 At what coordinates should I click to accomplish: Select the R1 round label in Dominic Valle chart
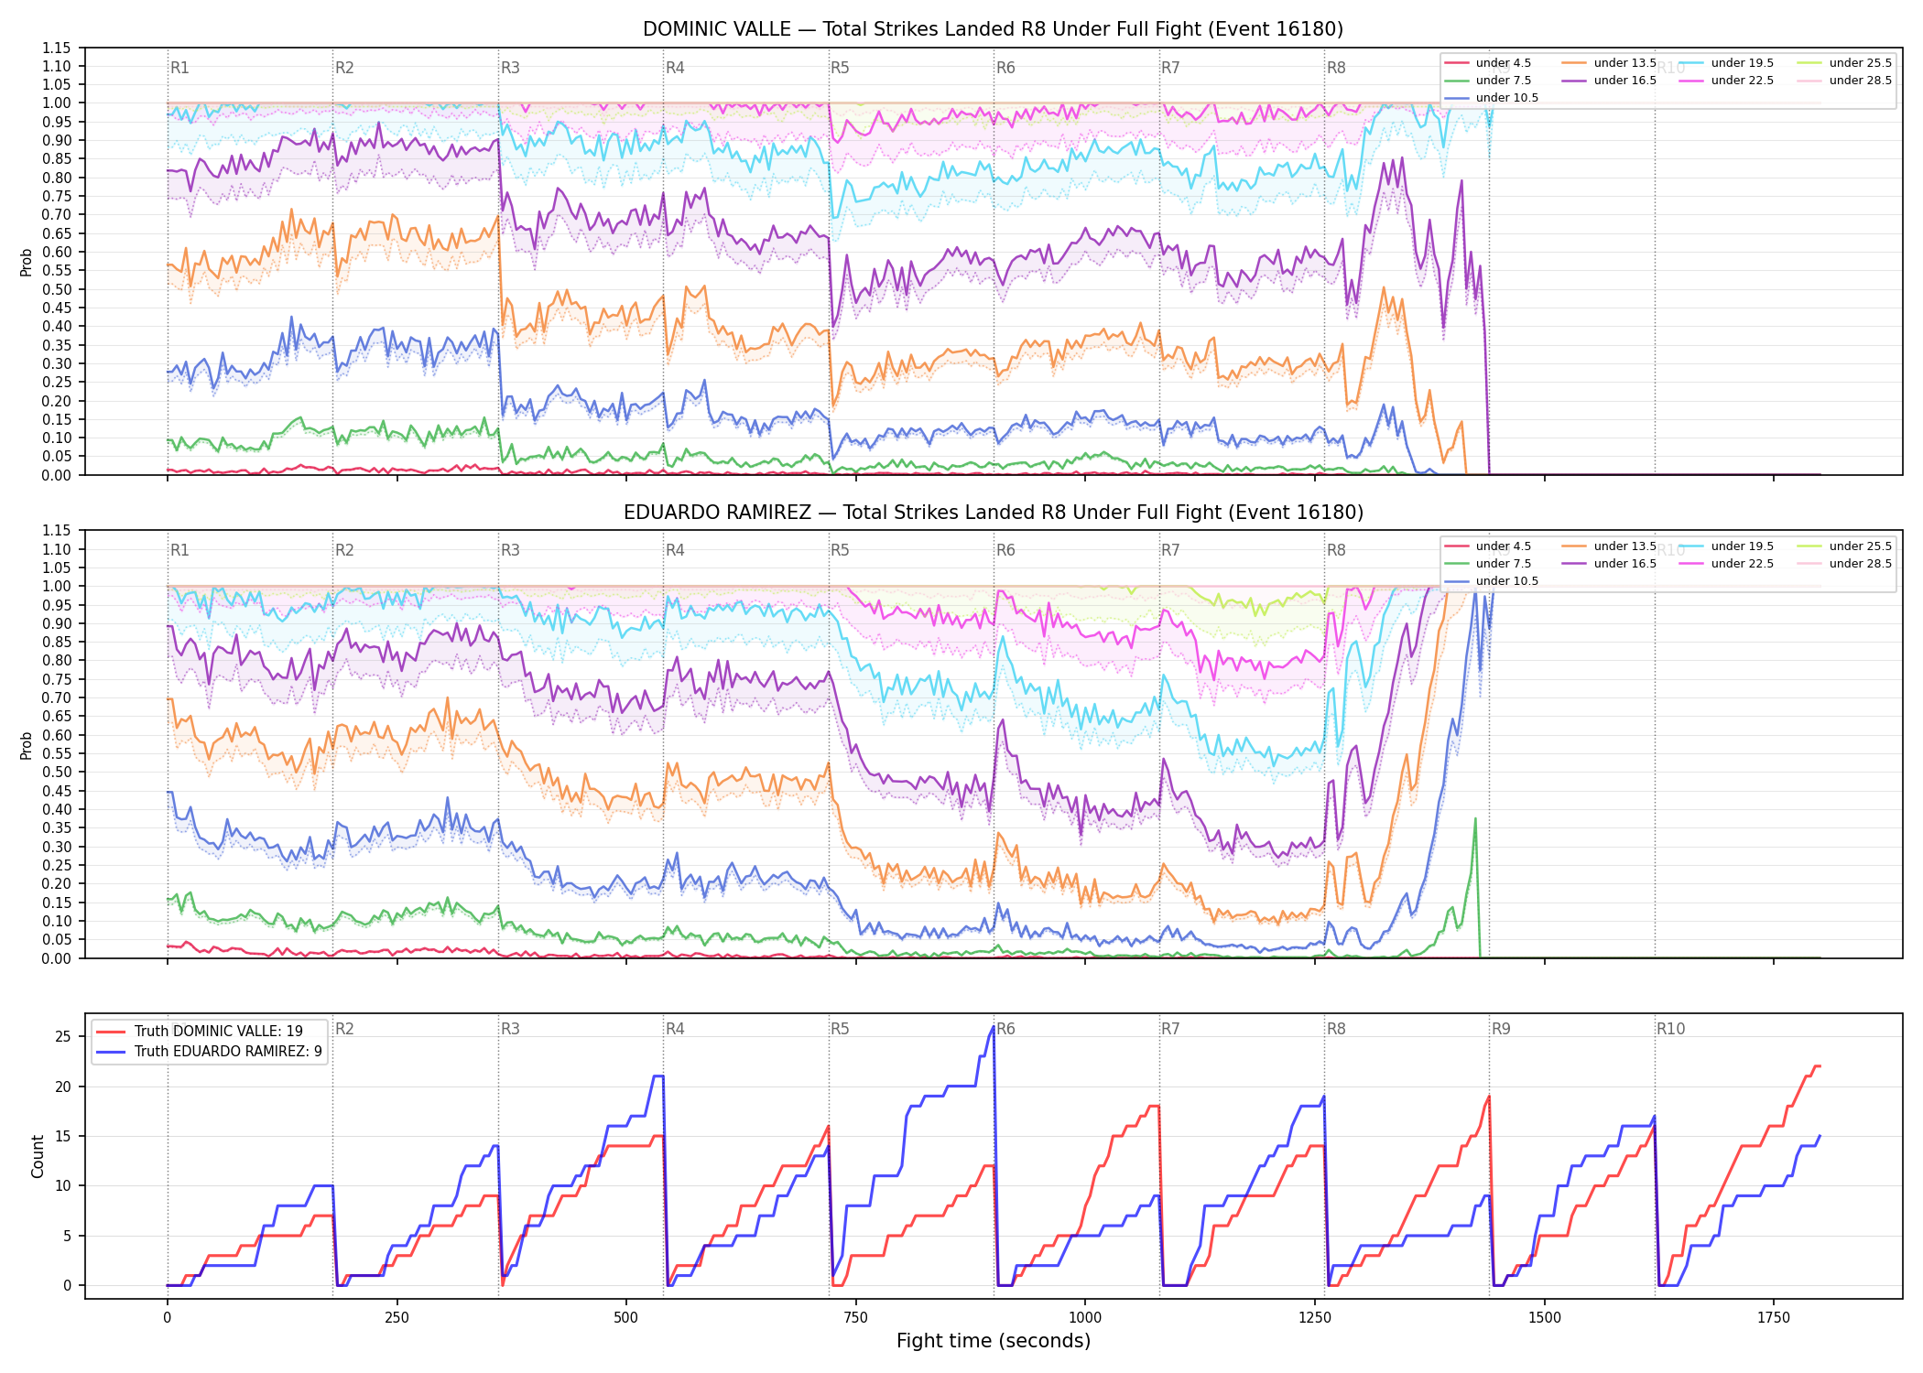(179, 68)
